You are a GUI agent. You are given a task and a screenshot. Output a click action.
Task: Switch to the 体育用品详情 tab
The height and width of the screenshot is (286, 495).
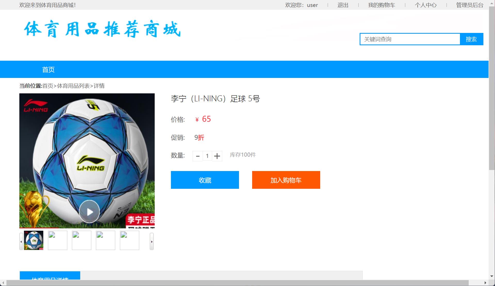50,280
